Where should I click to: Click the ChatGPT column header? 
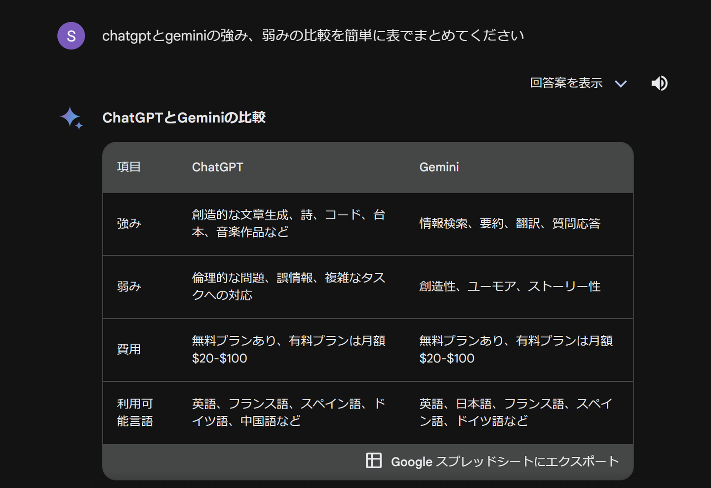(217, 167)
